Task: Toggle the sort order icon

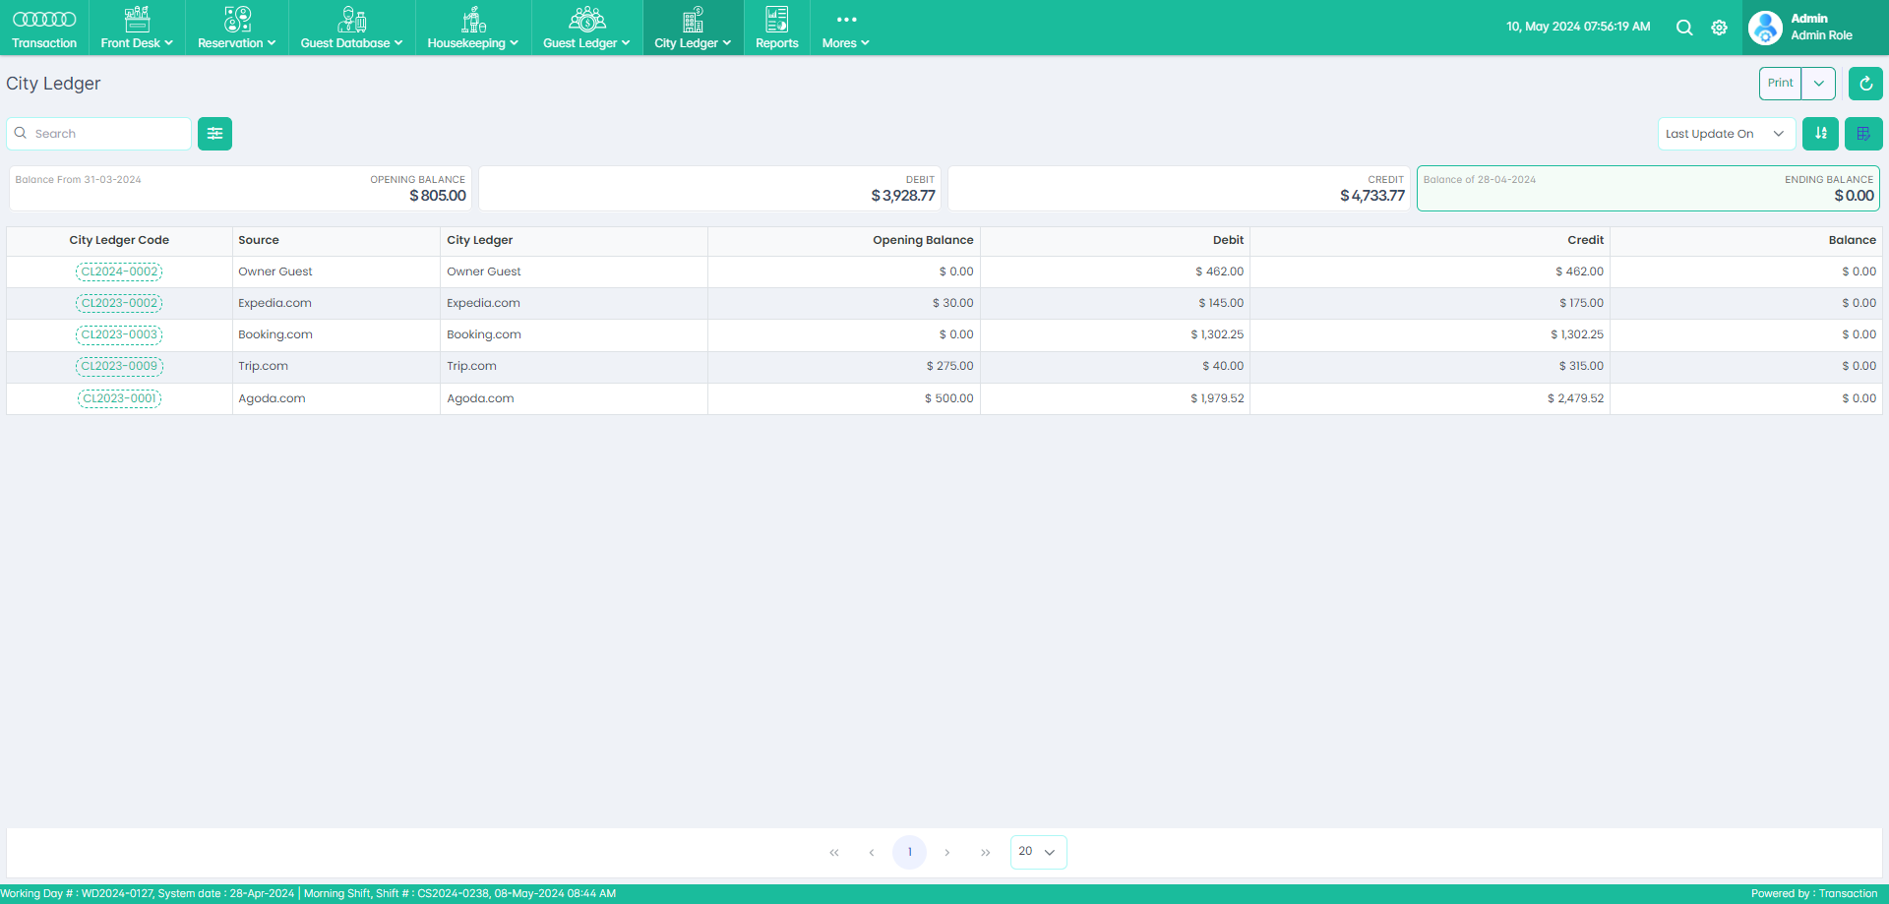Action: (1820, 134)
